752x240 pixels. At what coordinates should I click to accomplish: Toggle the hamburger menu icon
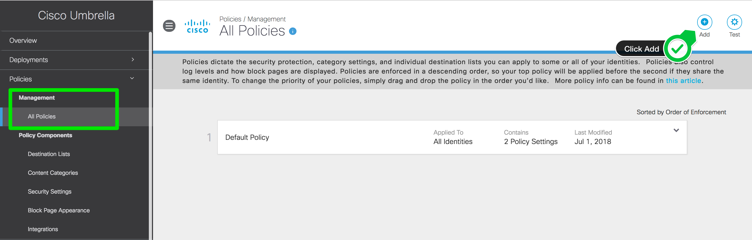[x=169, y=26]
